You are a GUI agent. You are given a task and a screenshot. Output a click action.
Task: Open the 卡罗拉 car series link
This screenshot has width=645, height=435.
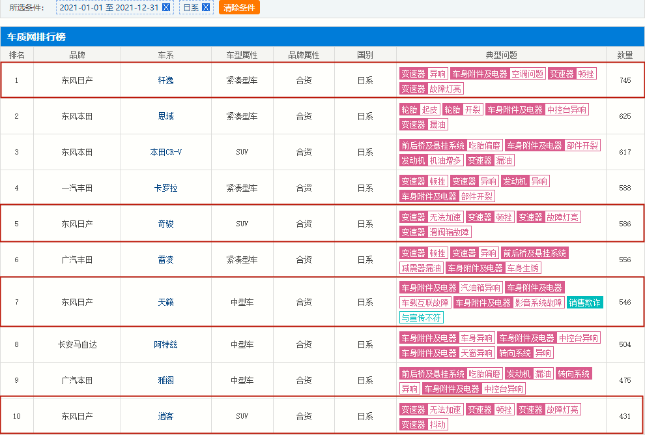165,188
